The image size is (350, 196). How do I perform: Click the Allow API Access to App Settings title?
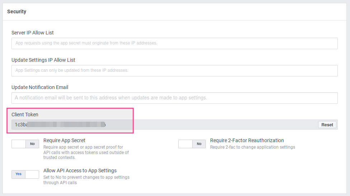(80, 171)
